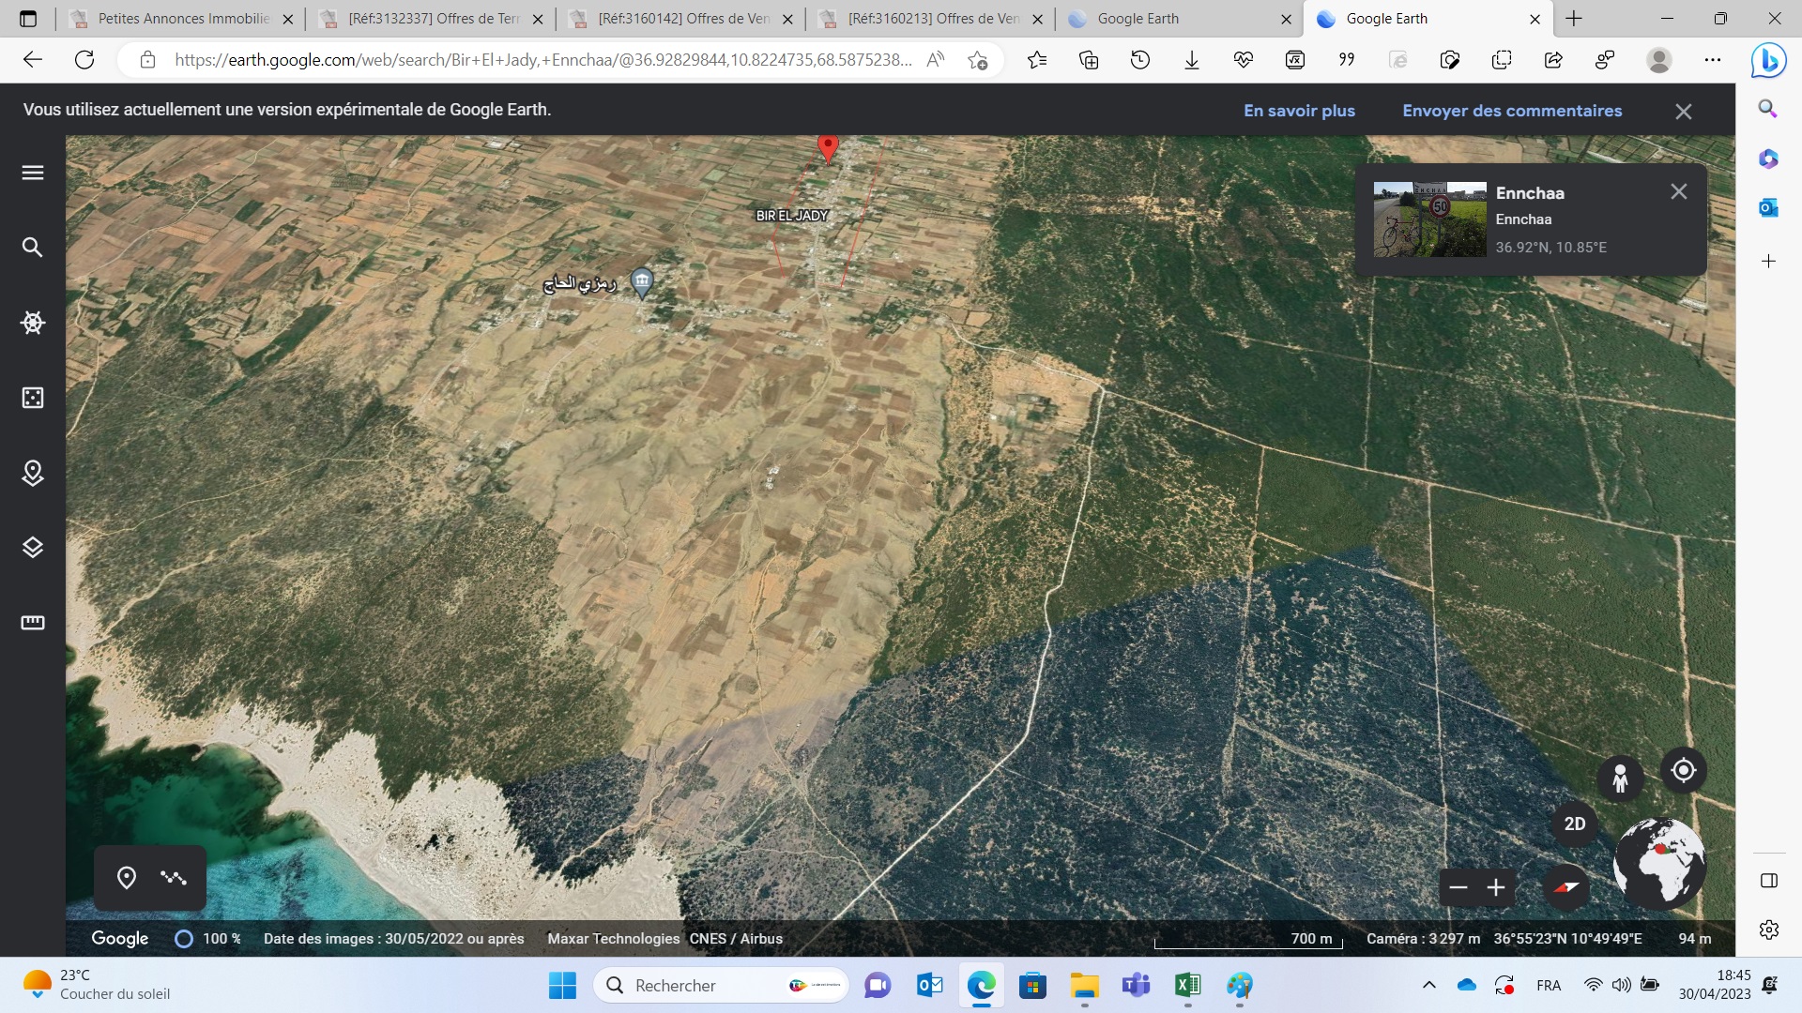Close the Ennchaa info card
The image size is (1802, 1013).
(1678, 191)
